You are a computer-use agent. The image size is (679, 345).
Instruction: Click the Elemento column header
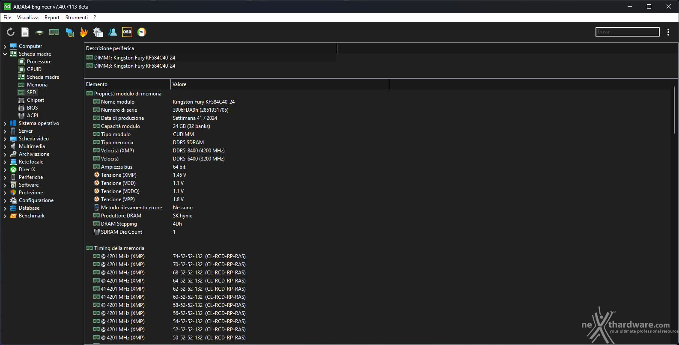pos(128,84)
